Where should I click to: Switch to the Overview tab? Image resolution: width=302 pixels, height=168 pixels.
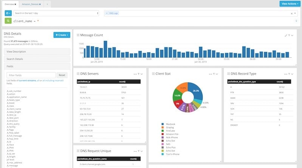pos(9,4)
